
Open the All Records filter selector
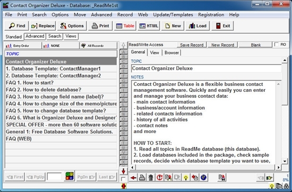98,46
